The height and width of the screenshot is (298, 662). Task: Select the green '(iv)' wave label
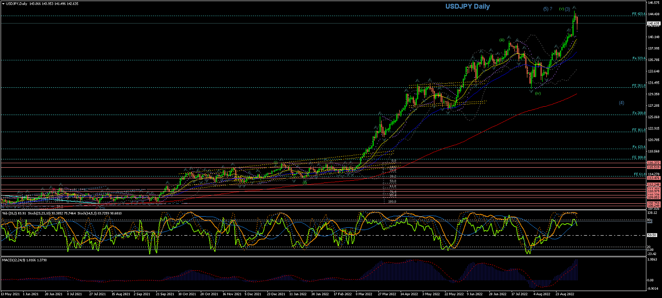pyautogui.click(x=538, y=93)
